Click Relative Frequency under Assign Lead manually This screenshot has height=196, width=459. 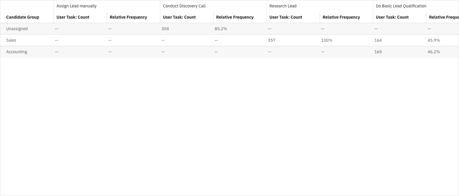128,17
